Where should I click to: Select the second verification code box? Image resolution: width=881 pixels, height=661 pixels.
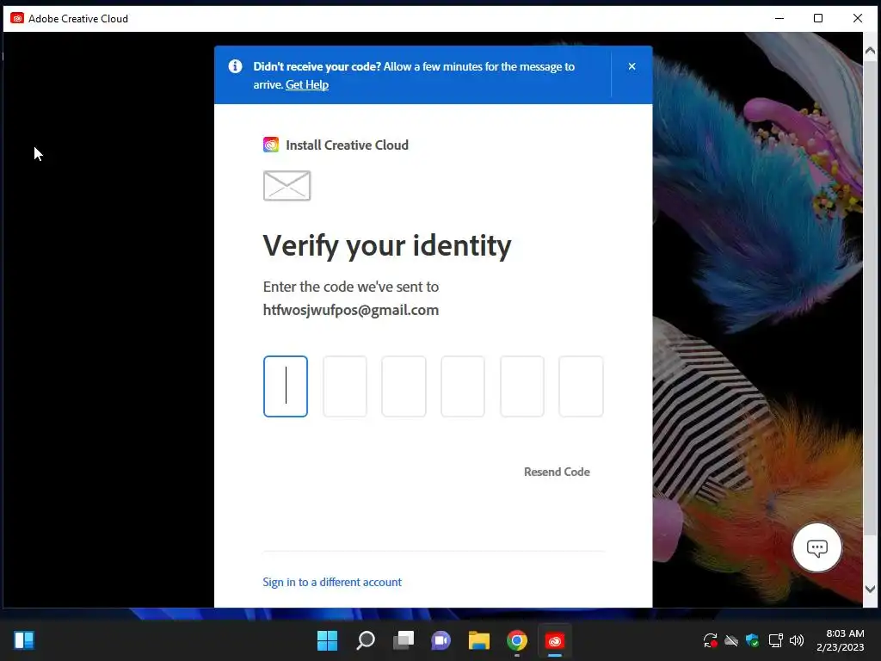pyautogui.click(x=344, y=386)
